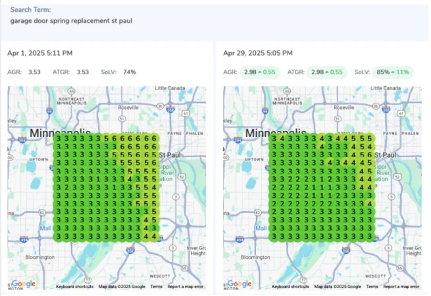Click the 'Bloomington' label on the Apr 1 map
The image size is (431, 296).
(x=40, y=257)
